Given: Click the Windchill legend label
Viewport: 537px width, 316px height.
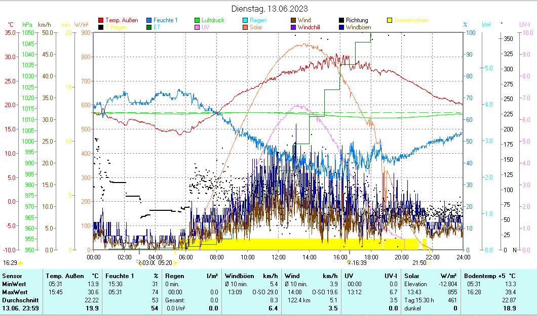Looking at the screenshot, I should point(309,27).
